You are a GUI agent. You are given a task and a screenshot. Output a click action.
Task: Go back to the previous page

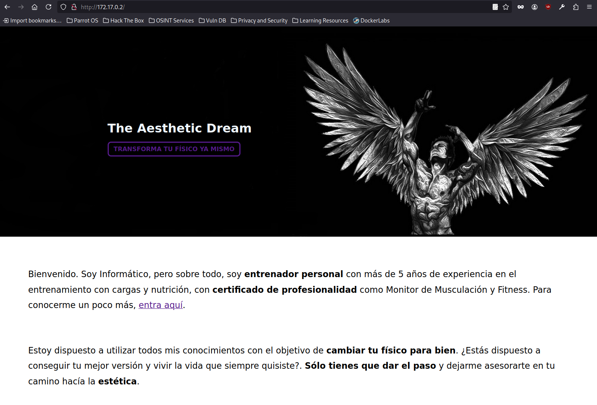(7, 7)
